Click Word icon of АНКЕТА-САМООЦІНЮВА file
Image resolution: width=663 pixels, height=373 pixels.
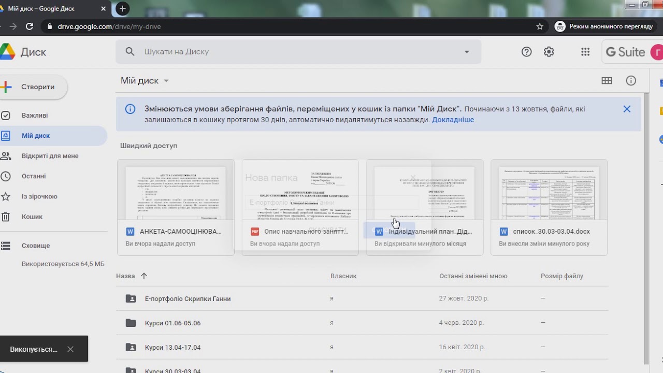point(130,232)
